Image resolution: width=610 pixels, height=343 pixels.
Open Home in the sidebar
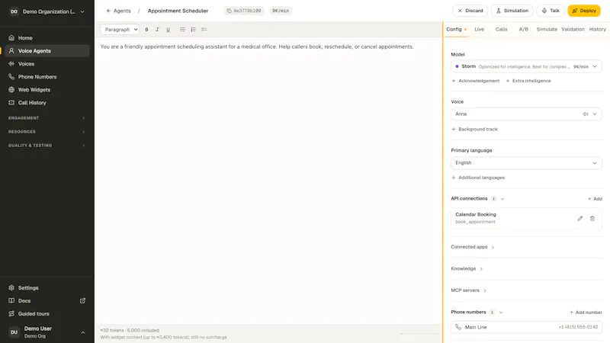[x=47, y=37]
